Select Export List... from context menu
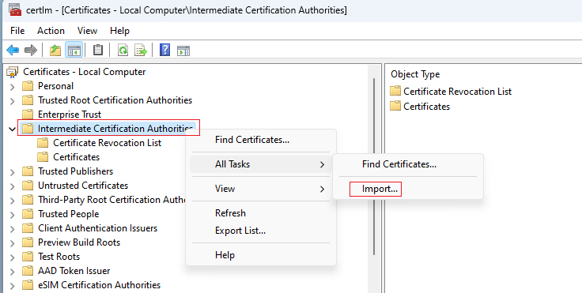Viewport: 582px width, 293px height. click(x=240, y=231)
